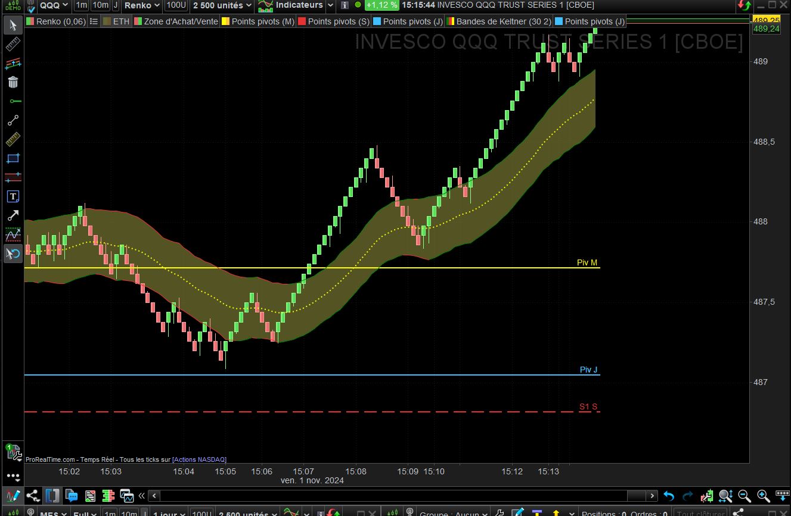Click the red-green order book icon
The image size is (791, 516).
(108, 495)
